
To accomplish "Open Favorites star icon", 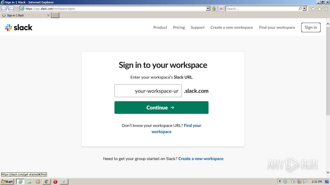I will [x=319, y=9].
